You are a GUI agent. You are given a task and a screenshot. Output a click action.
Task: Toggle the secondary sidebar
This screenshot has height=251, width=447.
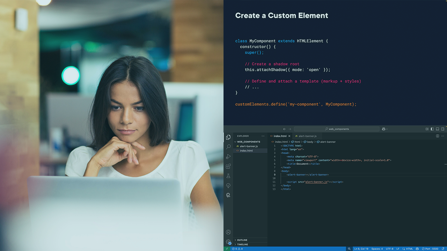point(443,129)
